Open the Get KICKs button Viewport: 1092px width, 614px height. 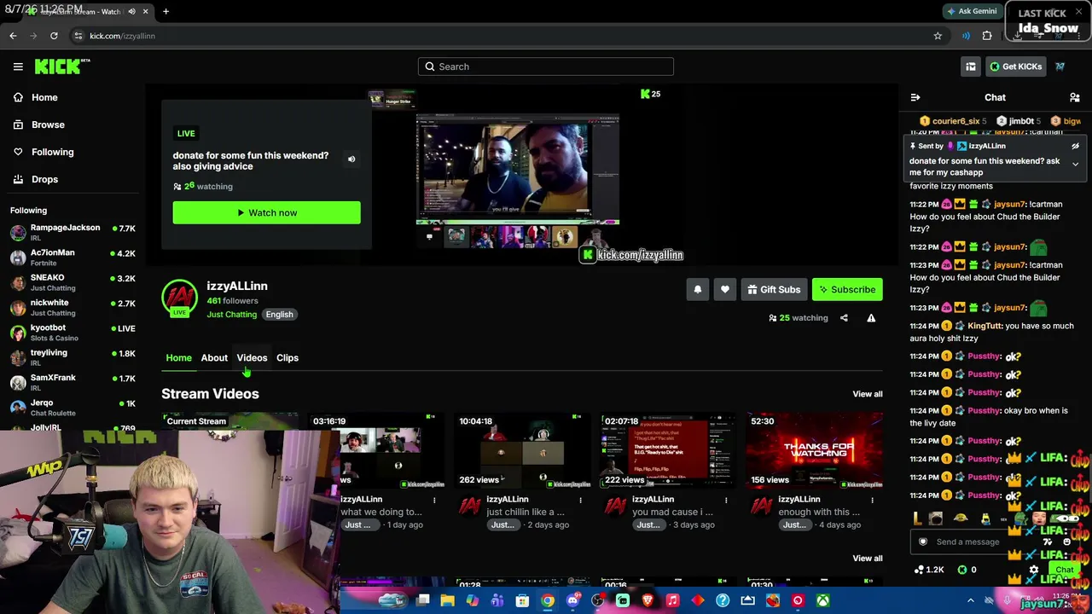[1015, 67]
